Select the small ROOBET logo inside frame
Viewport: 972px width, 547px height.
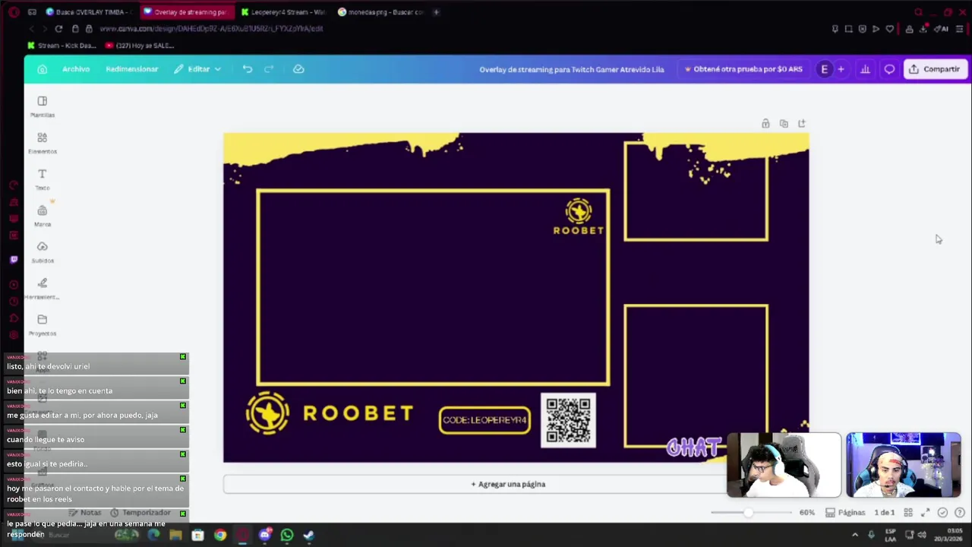click(579, 217)
